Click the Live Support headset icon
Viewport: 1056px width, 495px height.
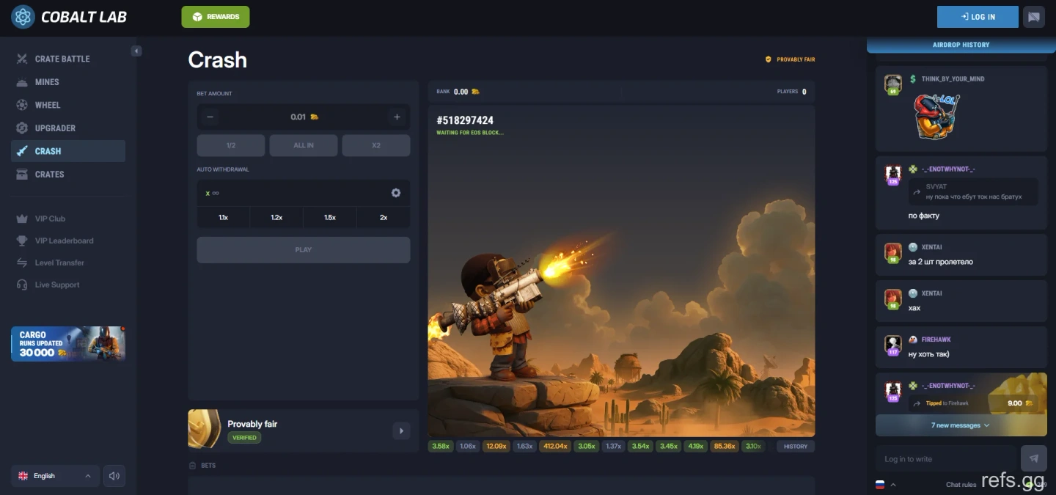[22, 285]
